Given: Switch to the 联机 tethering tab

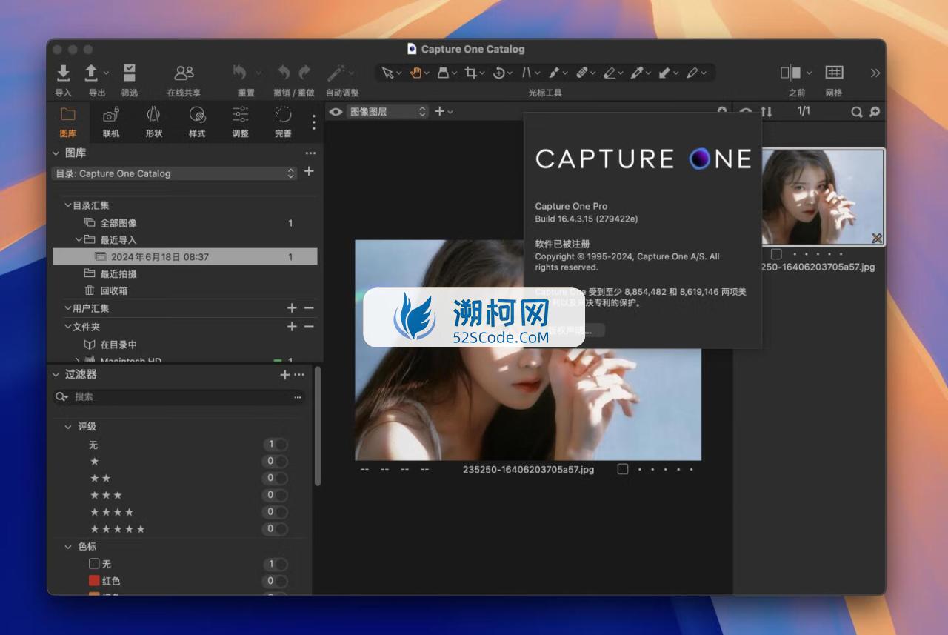Looking at the screenshot, I should (x=111, y=122).
